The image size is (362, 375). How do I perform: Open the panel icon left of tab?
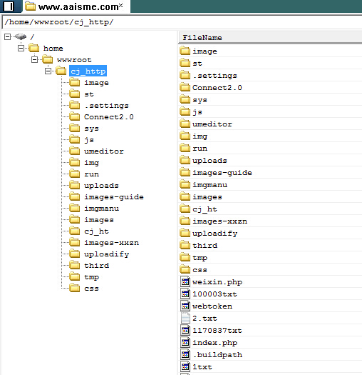pos(9,6)
